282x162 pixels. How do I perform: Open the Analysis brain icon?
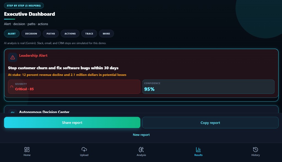tap(141, 150)
